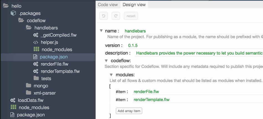Edit the description field text
263x119 pixels.
(199, 53)
